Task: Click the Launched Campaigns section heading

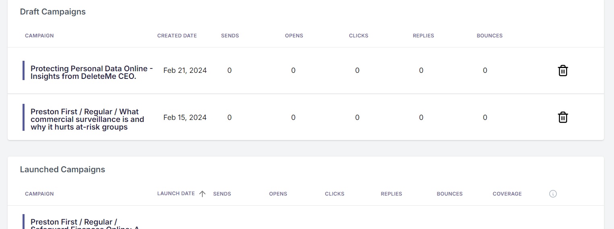Action: pos(62,169)
